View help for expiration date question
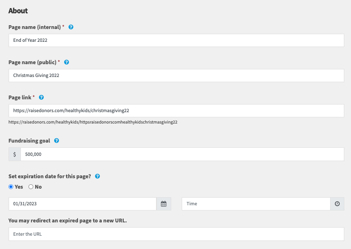 97,176
